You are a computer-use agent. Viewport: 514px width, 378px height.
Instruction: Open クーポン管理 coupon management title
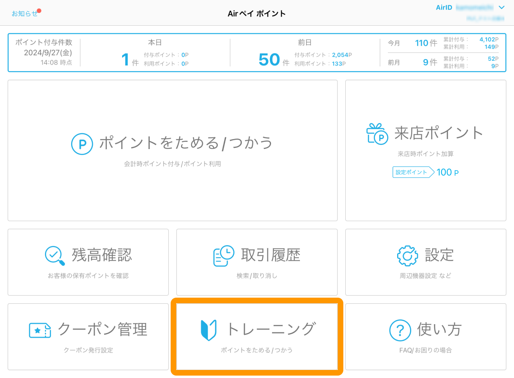coord(103,329)
